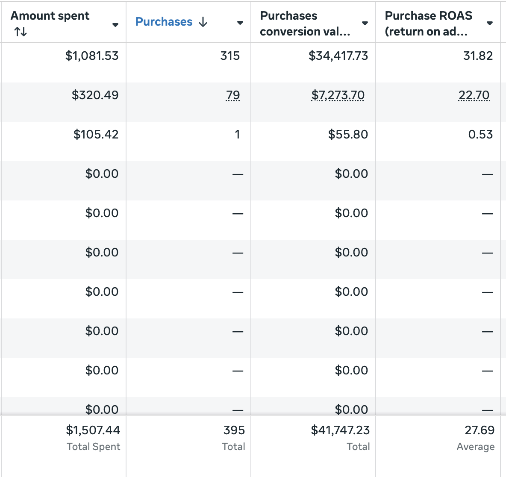Click the $1,507.44 Total Spent summary
Screen dimensions: 506x477
point(93,430)
